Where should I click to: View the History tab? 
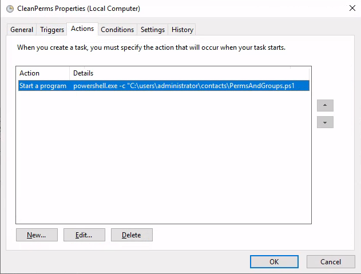[x=183, y=30]
